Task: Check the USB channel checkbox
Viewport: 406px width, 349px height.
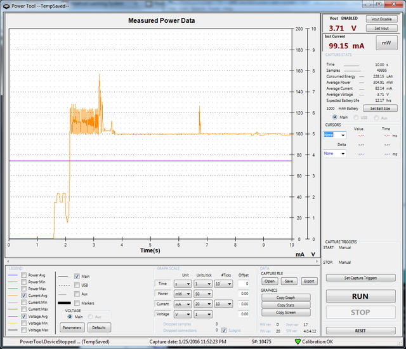Action: [77, 285]
